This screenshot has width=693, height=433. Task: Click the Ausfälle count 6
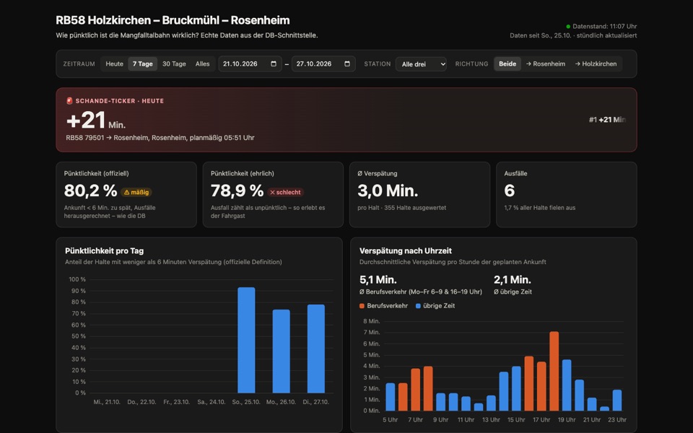509,191
